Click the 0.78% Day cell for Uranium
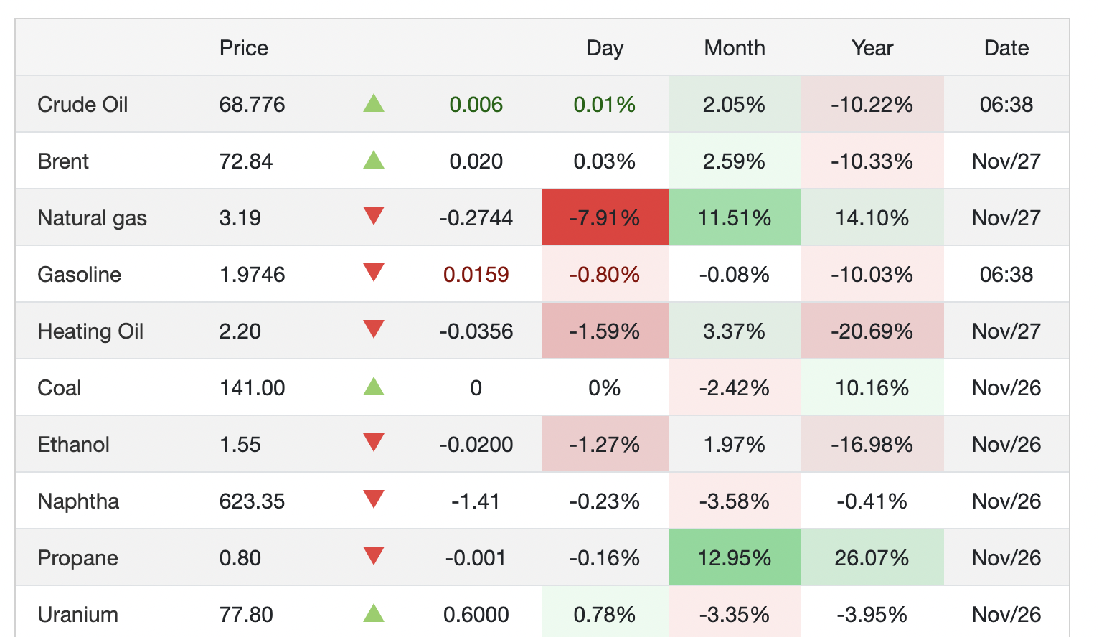 [605, 612]
